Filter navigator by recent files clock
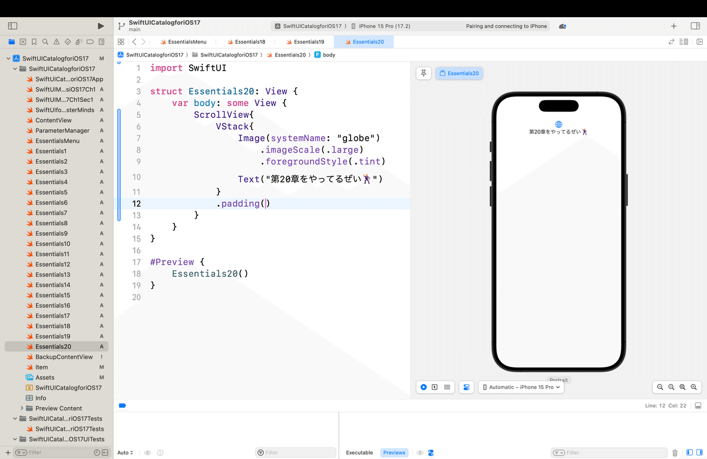The height and width of the screenshot is (459, 707). click(97, 453)
